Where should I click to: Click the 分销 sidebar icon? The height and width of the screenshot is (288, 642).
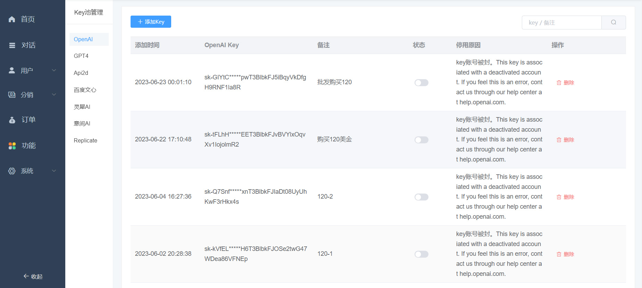(12, 95)
